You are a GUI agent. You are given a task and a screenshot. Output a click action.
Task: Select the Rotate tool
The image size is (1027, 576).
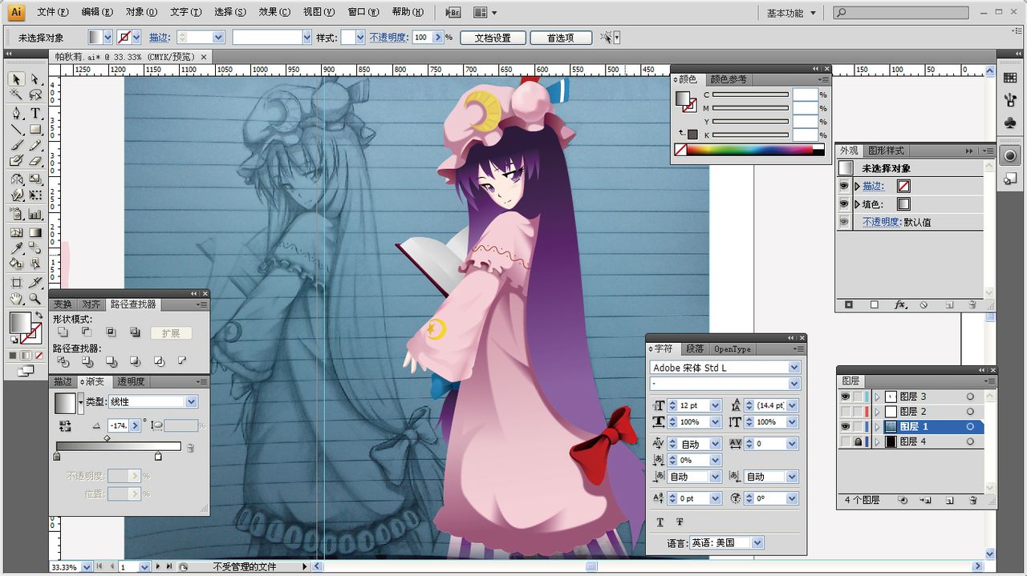pyautogui.click(x=16, y=179)
